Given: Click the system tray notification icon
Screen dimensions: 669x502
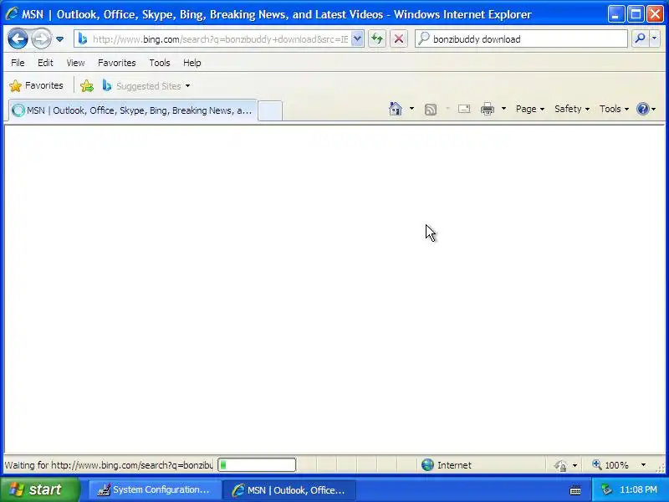Looking at the screenshot, I should click(x=606, y=489).
